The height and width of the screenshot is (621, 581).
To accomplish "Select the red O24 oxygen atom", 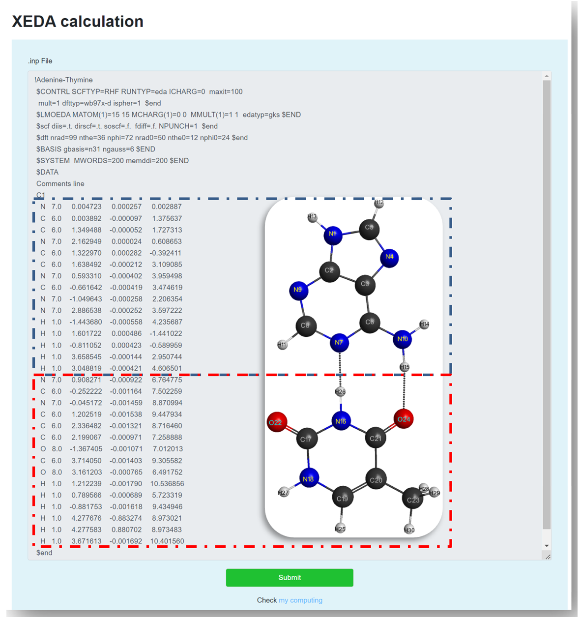I will [x=404, y=419].
